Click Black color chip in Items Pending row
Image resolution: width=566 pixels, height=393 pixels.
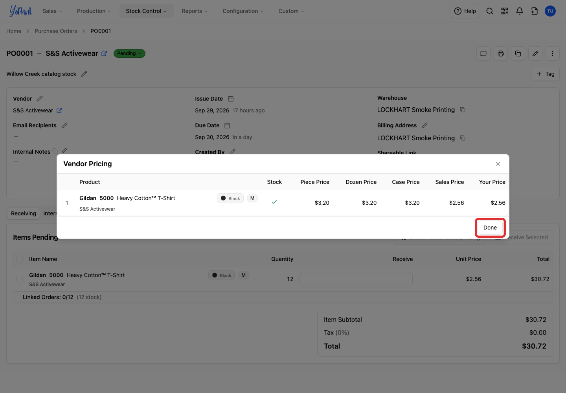222,275
